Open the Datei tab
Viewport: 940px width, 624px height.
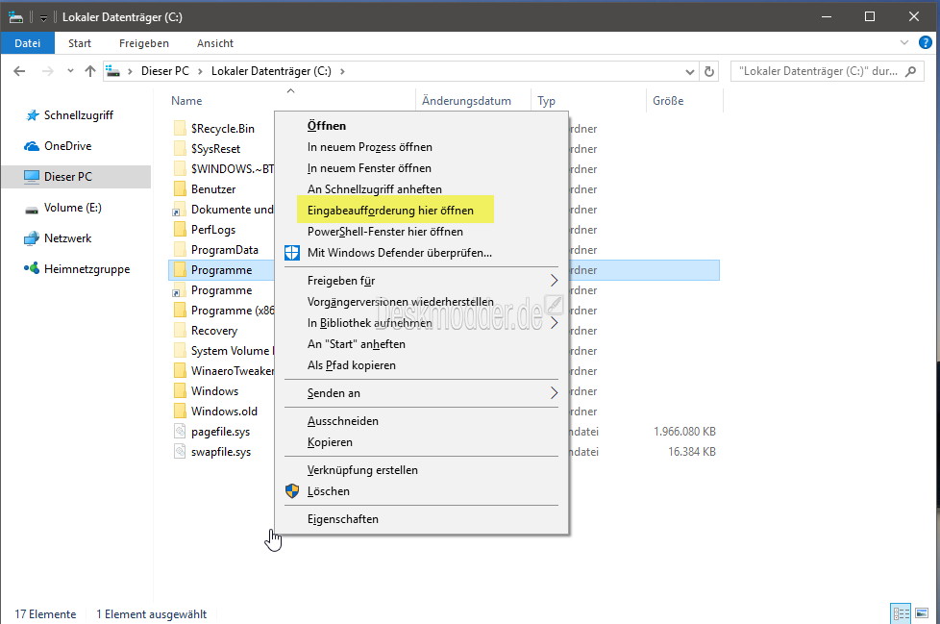28,43
